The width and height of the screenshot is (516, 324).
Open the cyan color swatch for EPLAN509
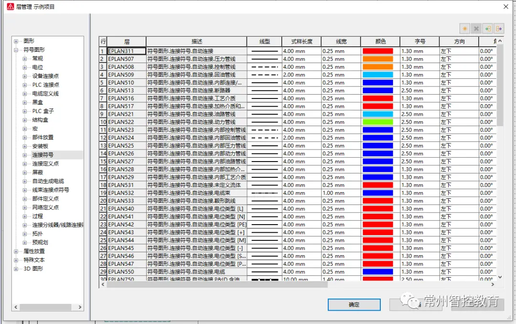tap(378, 75)
